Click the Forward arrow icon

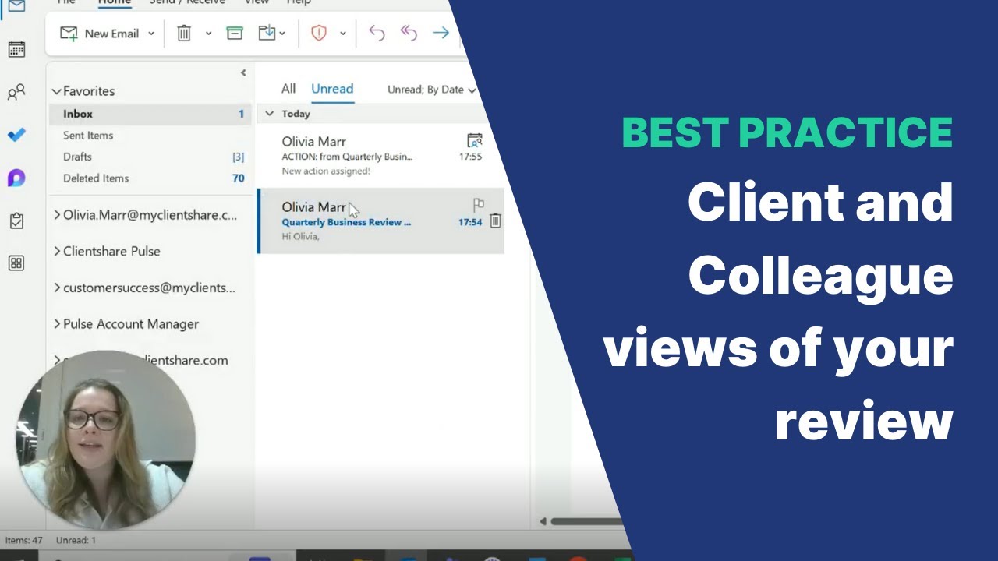point(441,34)
